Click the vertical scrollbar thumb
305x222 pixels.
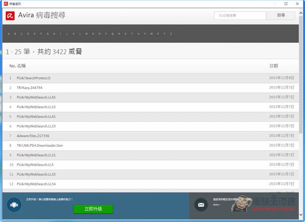[x=301, y=75]
